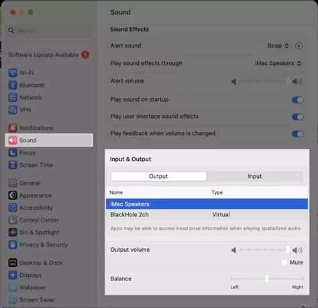Open Play sound effects through iMac Speakers dropdown
Viewport: 318px width, 308px height.
278,64
